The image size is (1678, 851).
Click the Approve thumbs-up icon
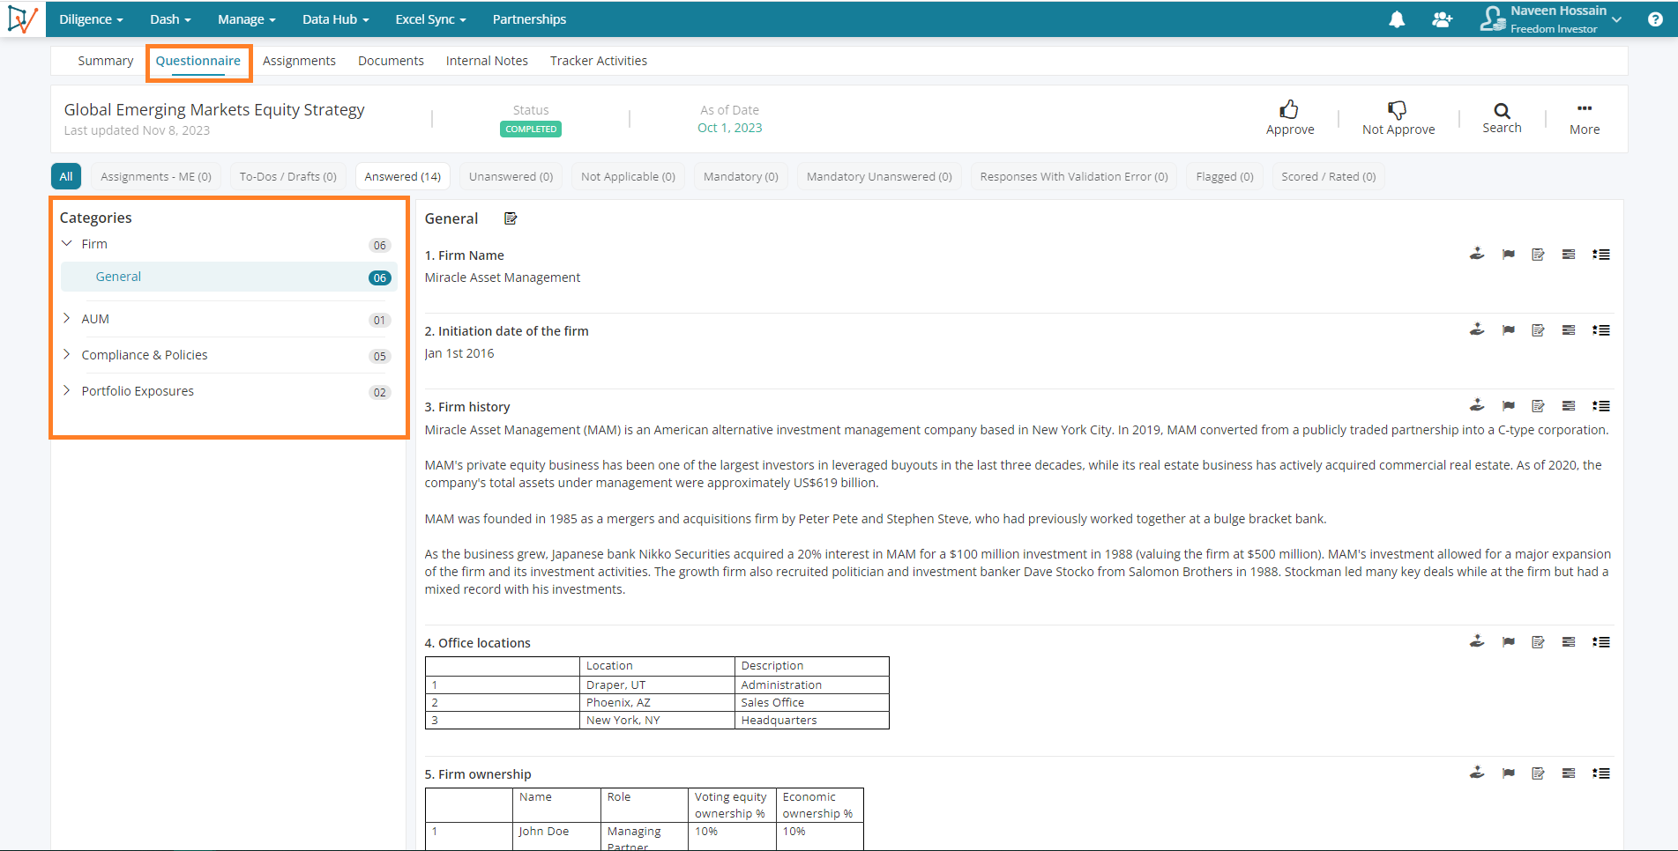(x=1289, y=109)
